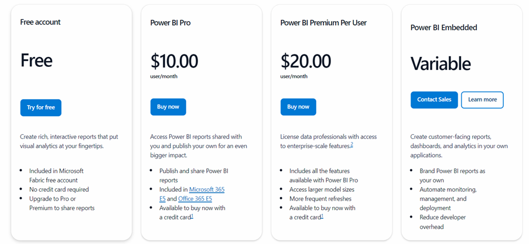This screenshot has height=244, width=529.
Task: Follow the Office 365 E5 link
Action: point(195,199)
